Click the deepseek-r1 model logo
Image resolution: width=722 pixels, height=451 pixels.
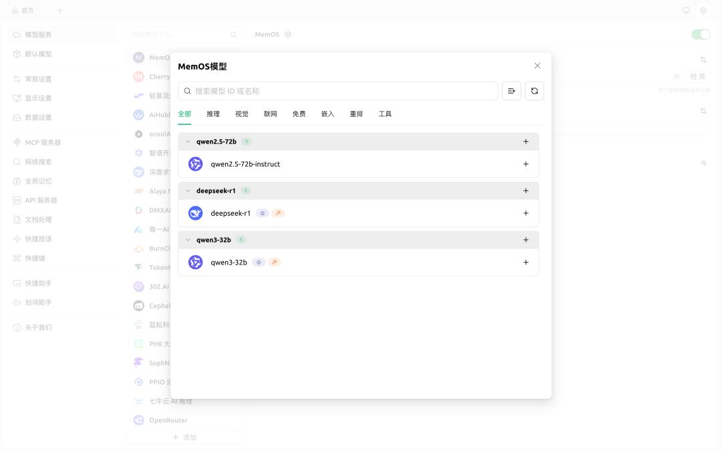[x=196, y=214]
